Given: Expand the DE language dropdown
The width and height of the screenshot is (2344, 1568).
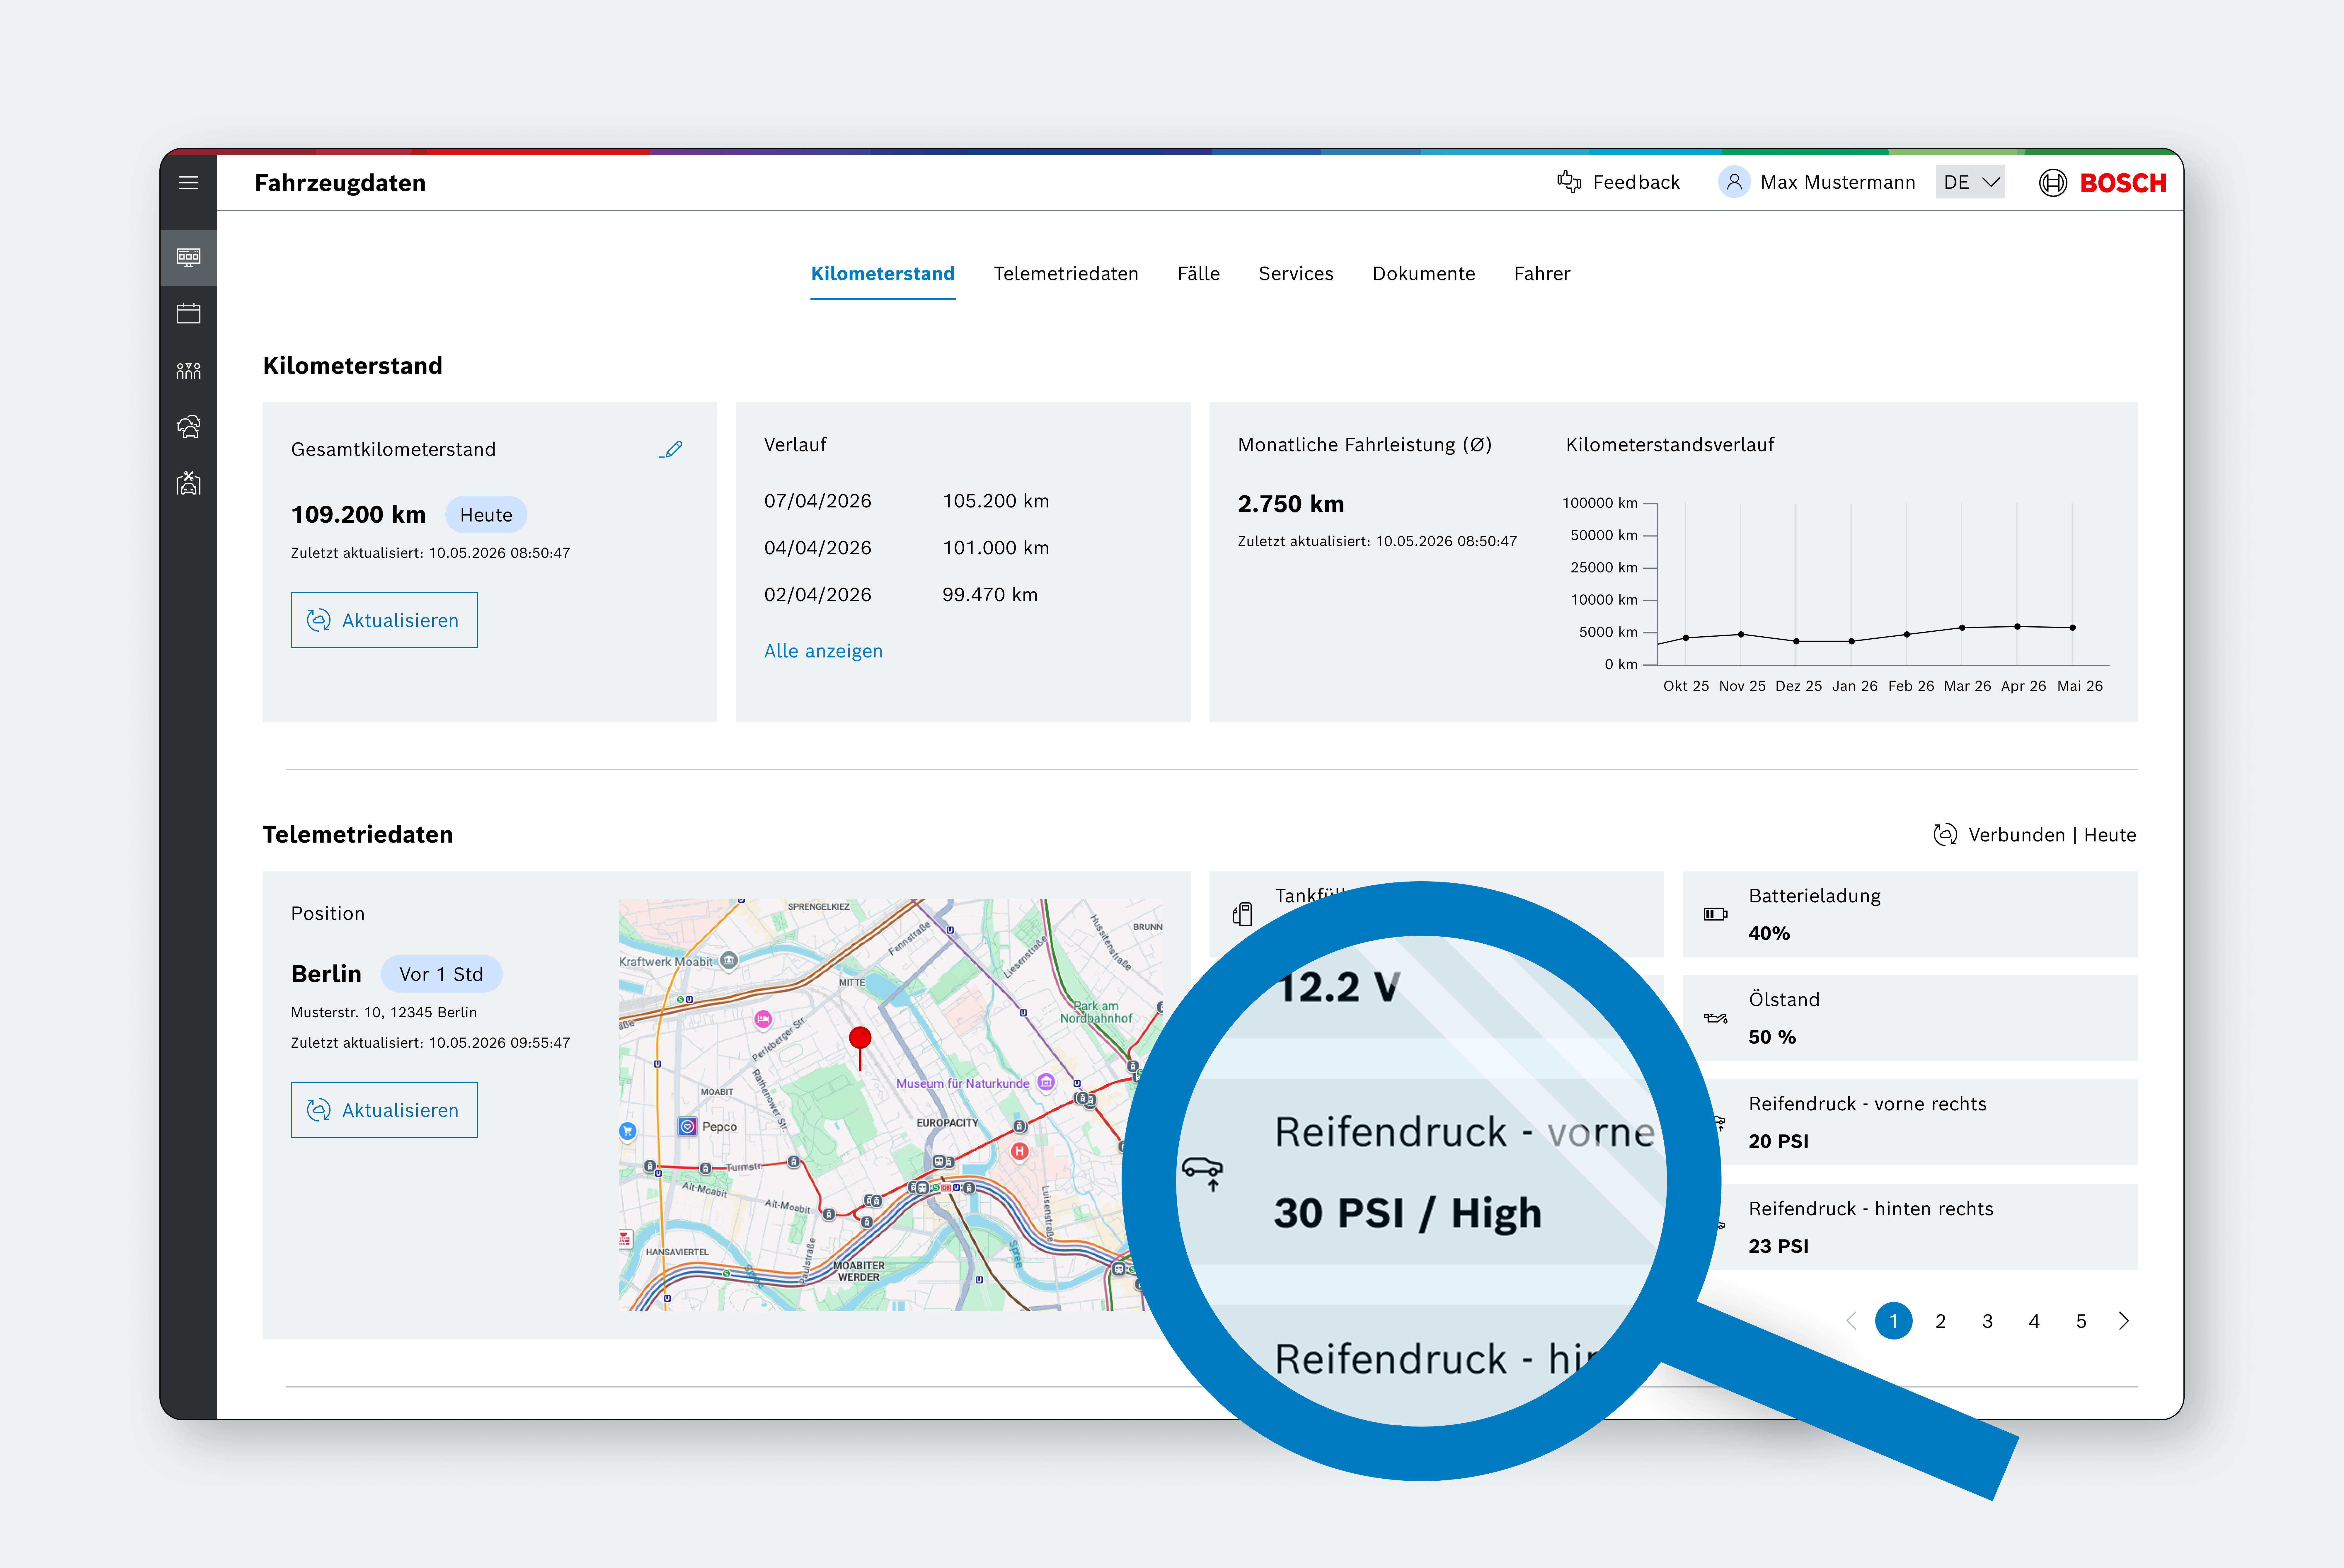Looking at the screenshot, I should (x=1970, y=182).
